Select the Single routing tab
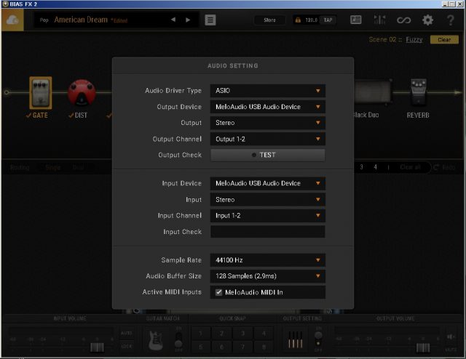The image size is (466, 359). (53, 167)
